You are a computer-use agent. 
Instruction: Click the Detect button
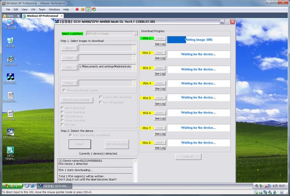tap(80, 144)
